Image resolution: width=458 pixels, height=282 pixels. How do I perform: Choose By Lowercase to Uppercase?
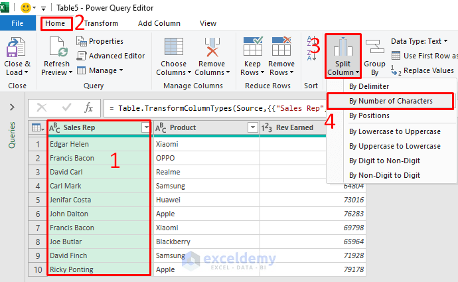tap(391, 131)
